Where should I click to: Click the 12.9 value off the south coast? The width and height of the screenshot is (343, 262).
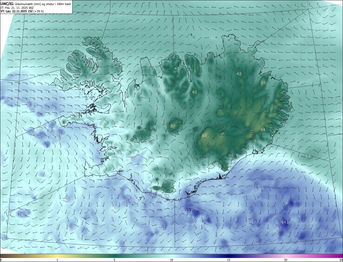pos(256,186)
